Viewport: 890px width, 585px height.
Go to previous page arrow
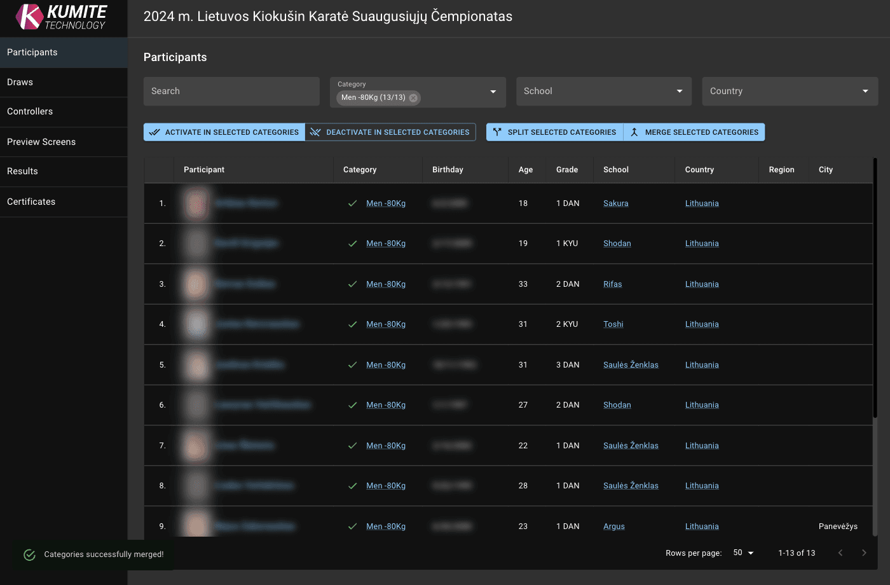click(840, 553)
